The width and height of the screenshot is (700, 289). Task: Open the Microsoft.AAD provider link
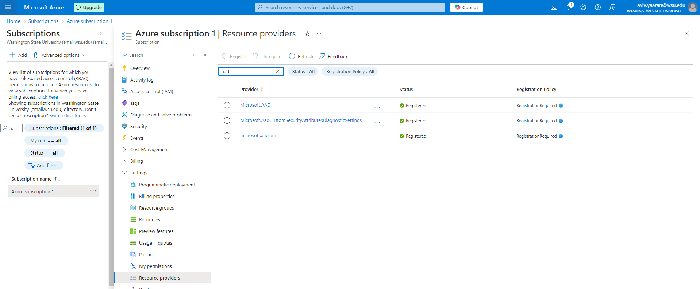(255, 105)
